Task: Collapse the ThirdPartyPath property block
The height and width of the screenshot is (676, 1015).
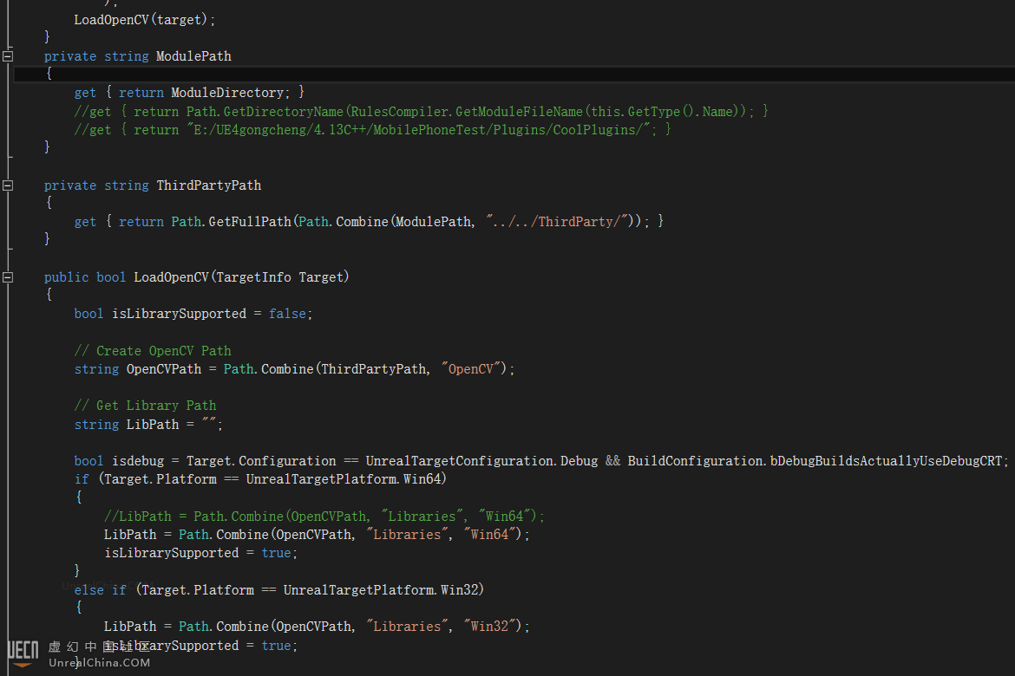Action: click(8, 185)
